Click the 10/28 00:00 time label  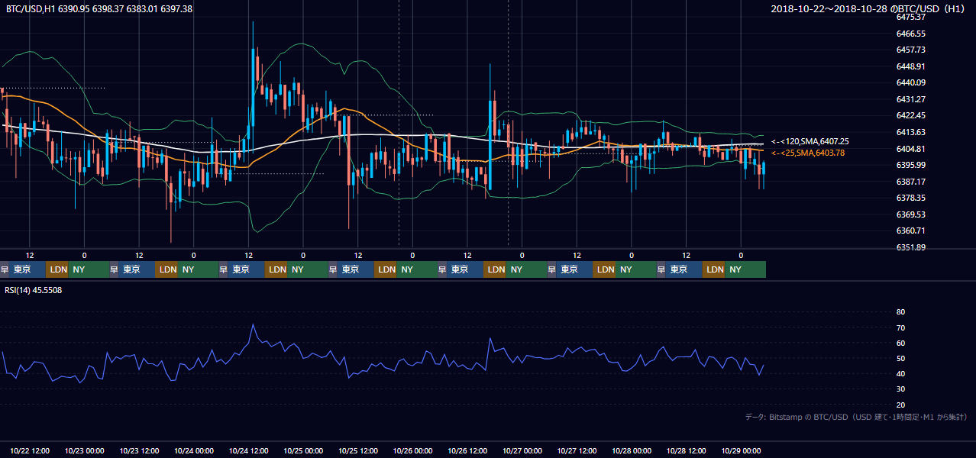[x=632, y=451]
